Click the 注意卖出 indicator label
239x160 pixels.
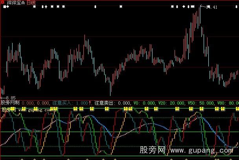(105, 103)
